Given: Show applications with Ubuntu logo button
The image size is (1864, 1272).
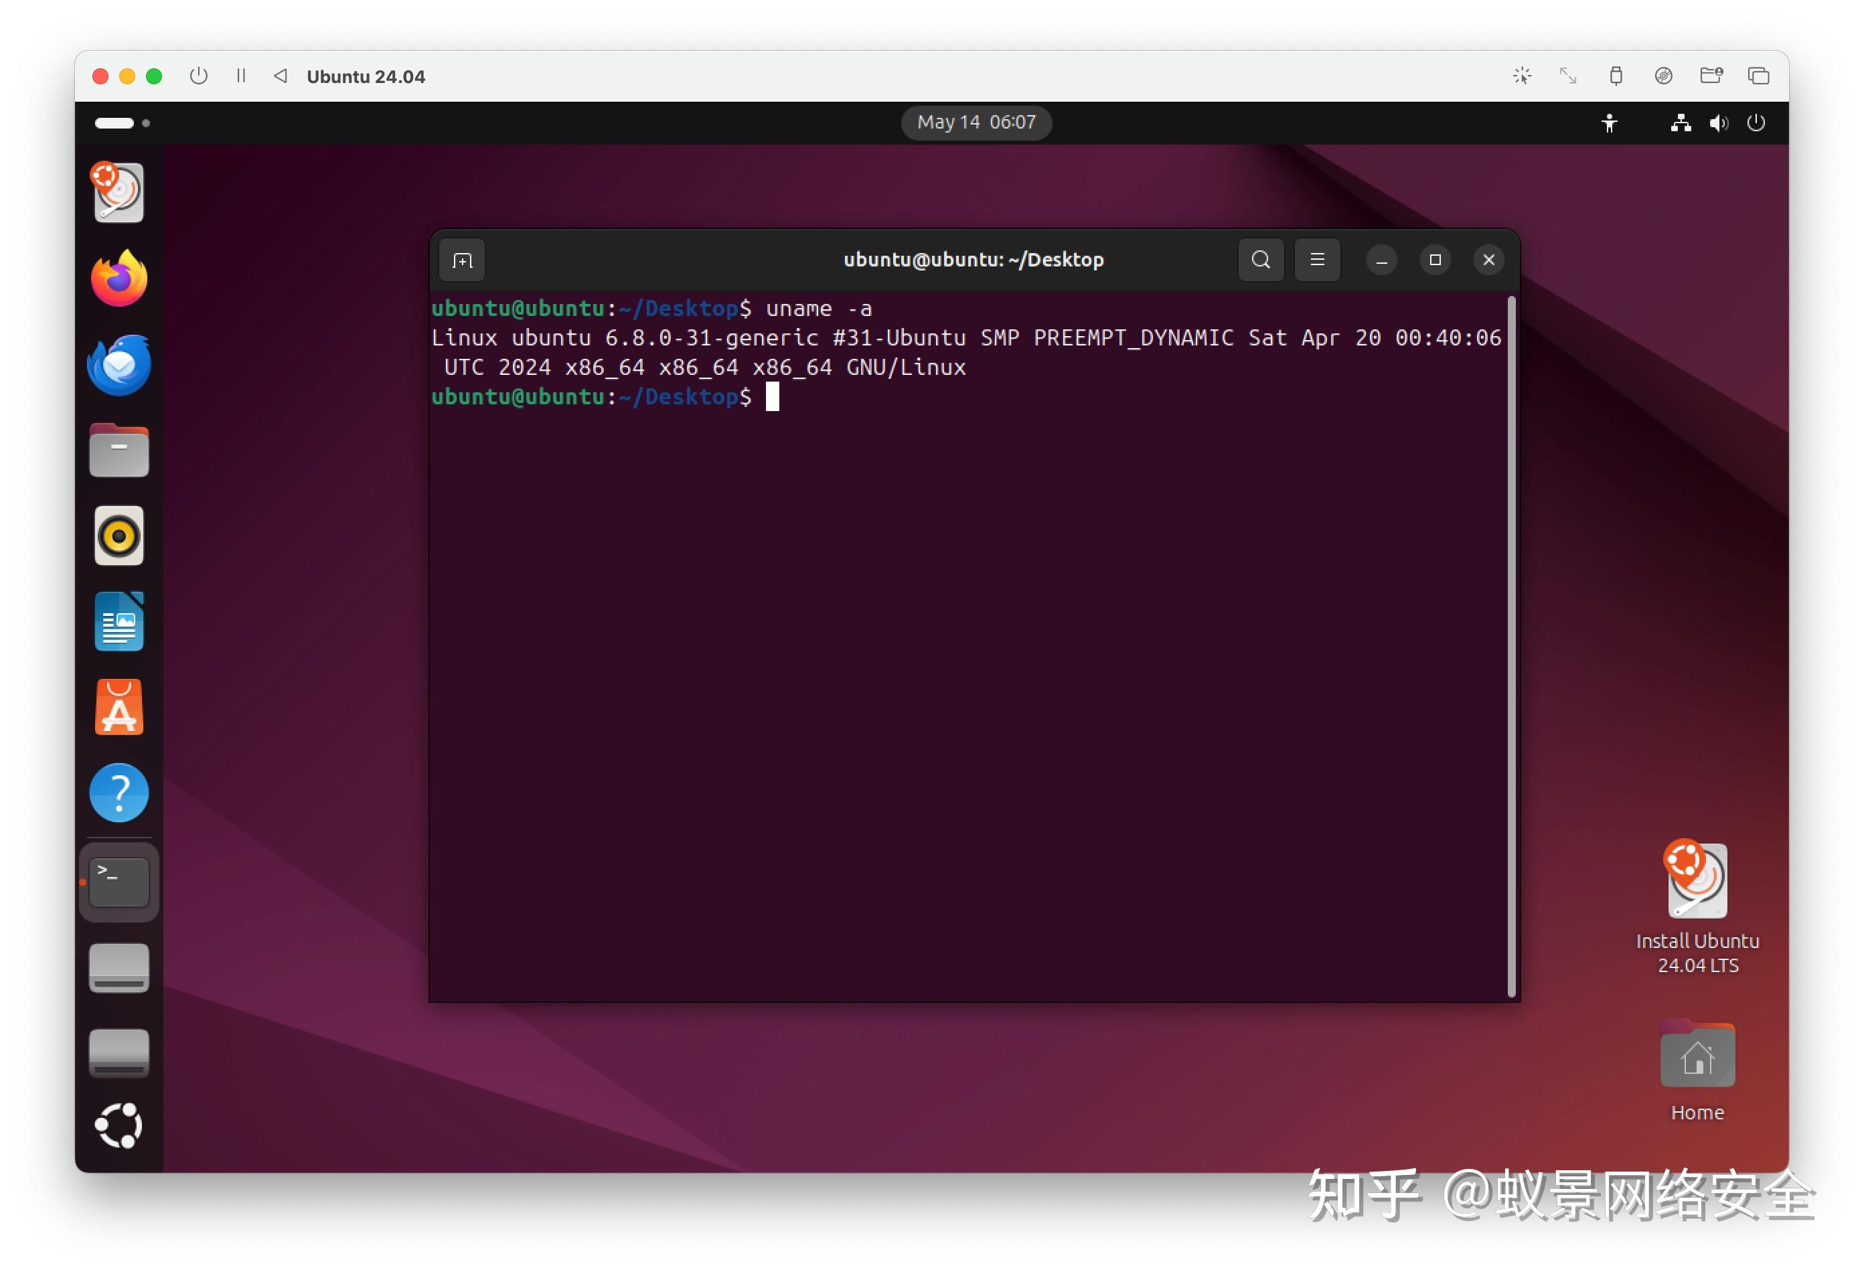Looking at the screenshot, I should [x=119, y=1125].
